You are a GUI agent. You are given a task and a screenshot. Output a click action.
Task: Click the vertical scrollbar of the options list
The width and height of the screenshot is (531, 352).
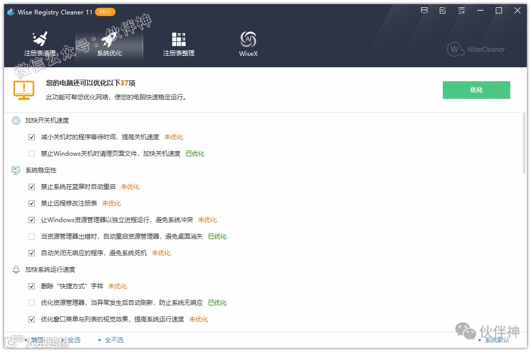524,144
